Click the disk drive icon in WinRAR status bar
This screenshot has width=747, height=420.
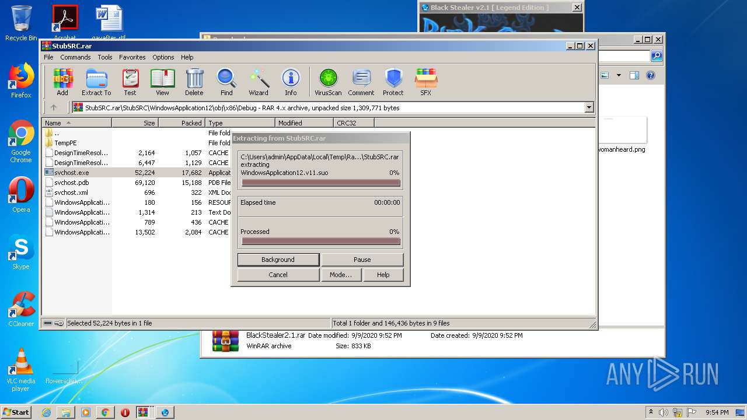tap(48, 323)
